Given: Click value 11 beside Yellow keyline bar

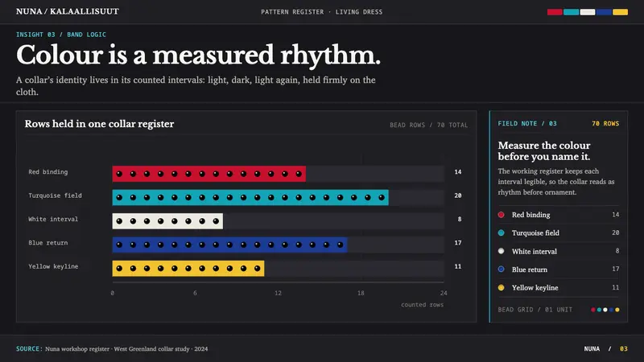Looking at the screenshot, I should 458,266.
